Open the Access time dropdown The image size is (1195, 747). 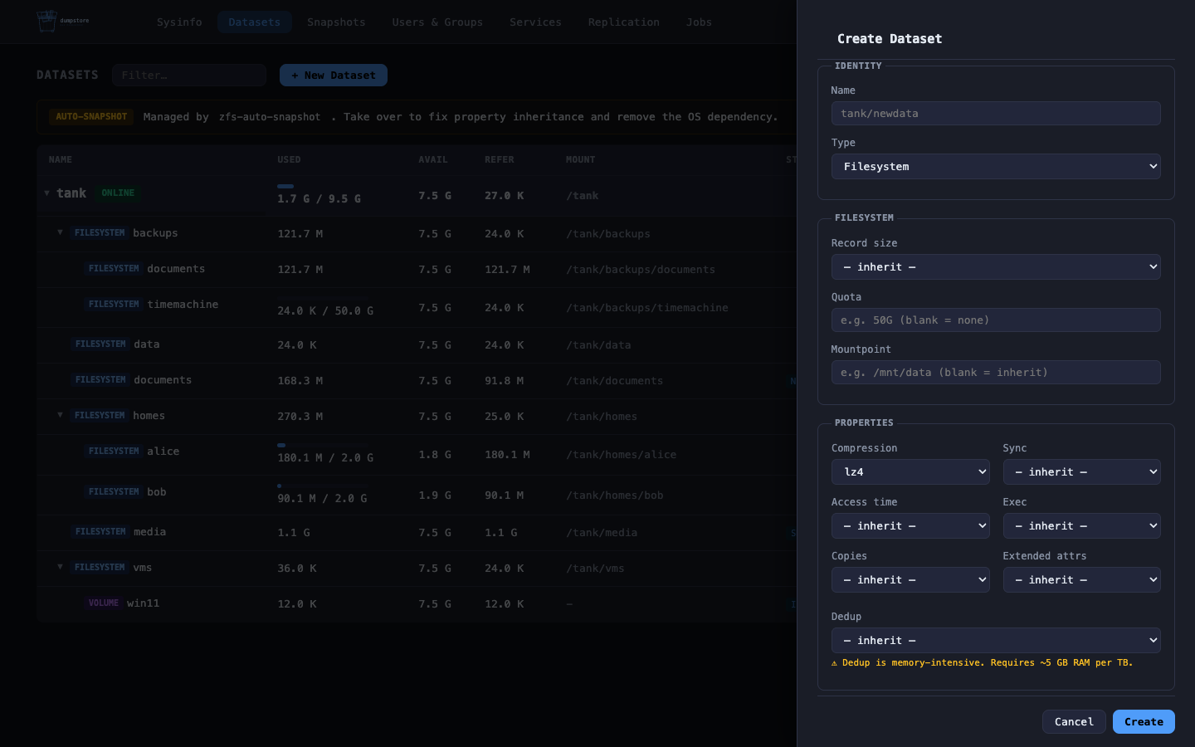(910, 525)
